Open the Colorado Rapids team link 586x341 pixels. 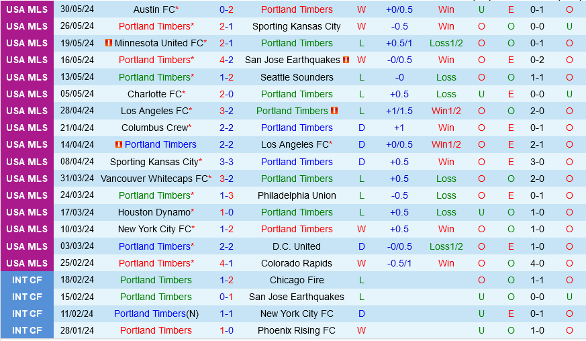pos(297,263)
